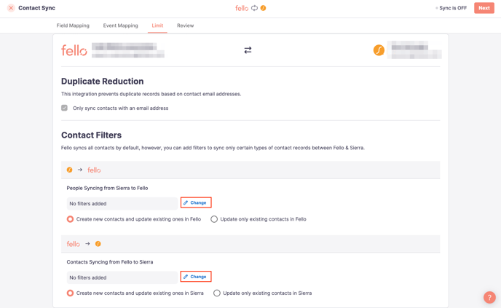This screenshot has width=501, height=308.
Task: Open the Field Mapping tab
Action: click(73, 25)
